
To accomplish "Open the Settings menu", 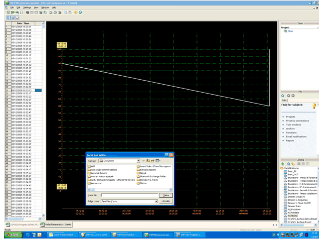I will (27, 7).
